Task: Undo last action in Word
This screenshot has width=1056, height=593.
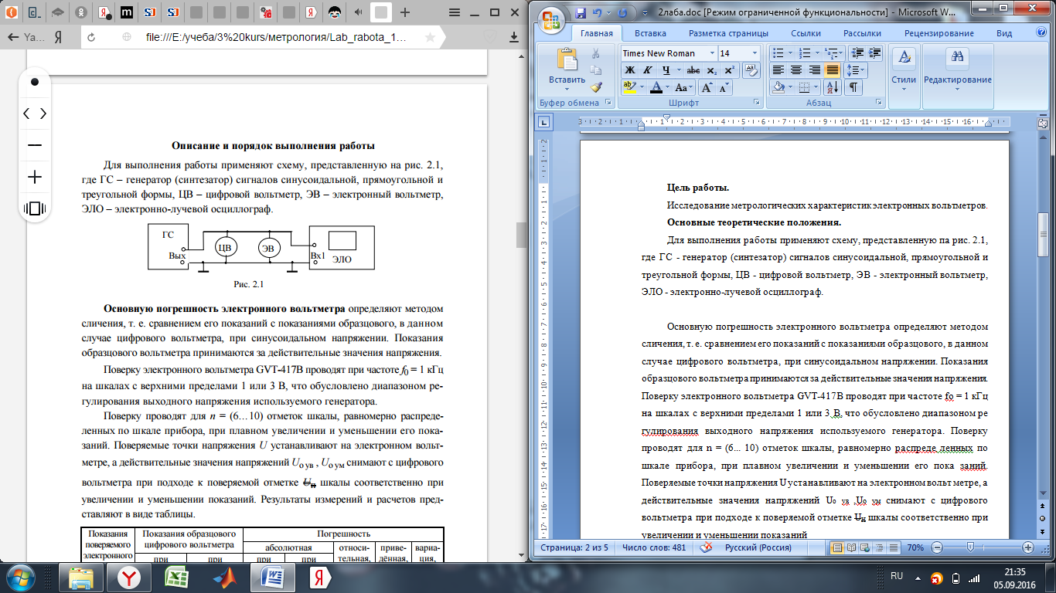Action: [x=597, y=13]
